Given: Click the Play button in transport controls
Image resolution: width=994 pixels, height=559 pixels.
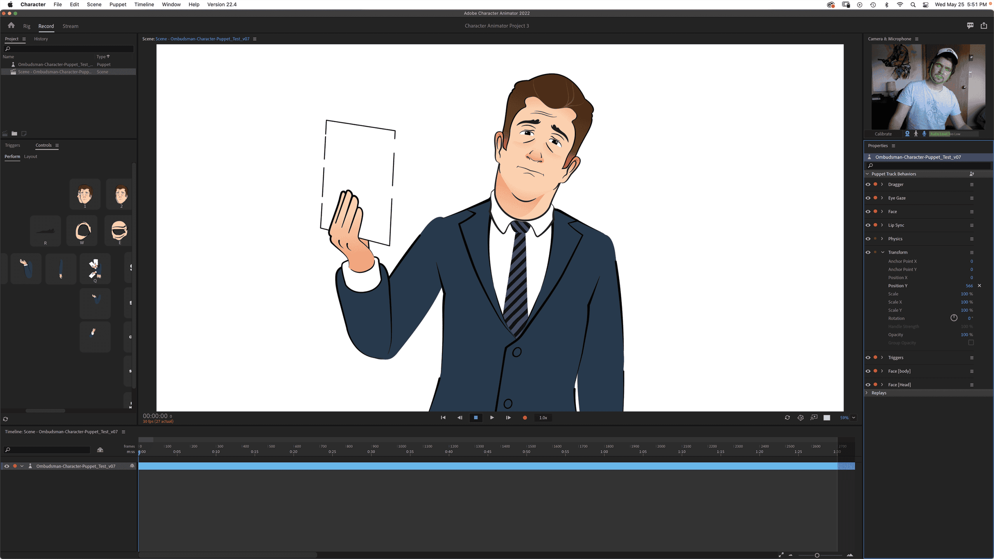Looking at the screenshot, I should [x=492, y=418].
